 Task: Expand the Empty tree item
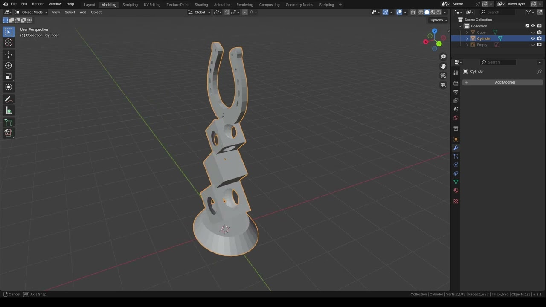pos(467,45)
